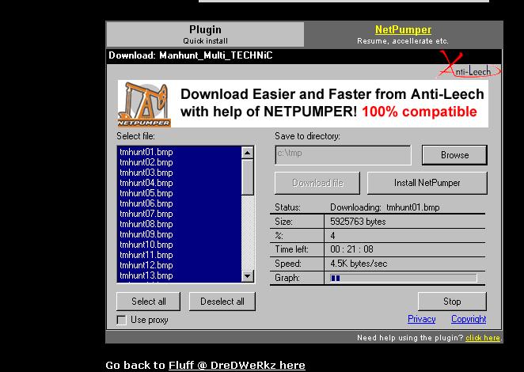Stop the current download

(452, 302)
